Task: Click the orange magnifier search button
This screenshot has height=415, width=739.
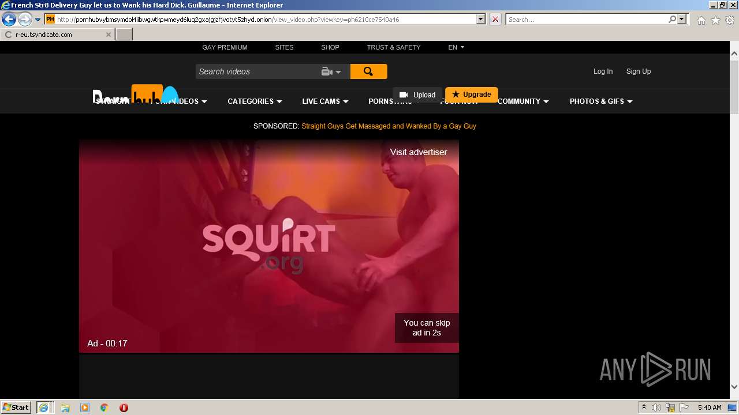Action: [x=368, y=71]
